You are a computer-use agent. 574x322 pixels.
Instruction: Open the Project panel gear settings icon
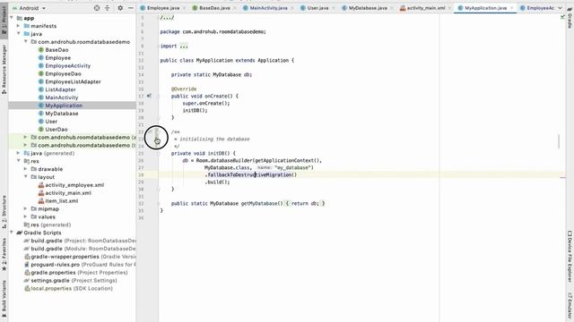click(x=120, y=8)
